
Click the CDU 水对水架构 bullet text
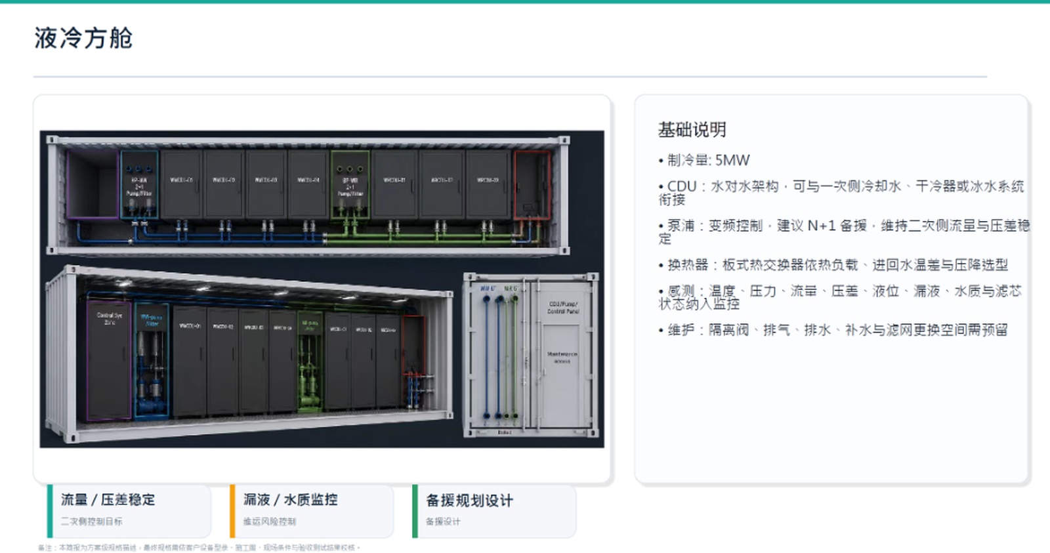[841, 193]
